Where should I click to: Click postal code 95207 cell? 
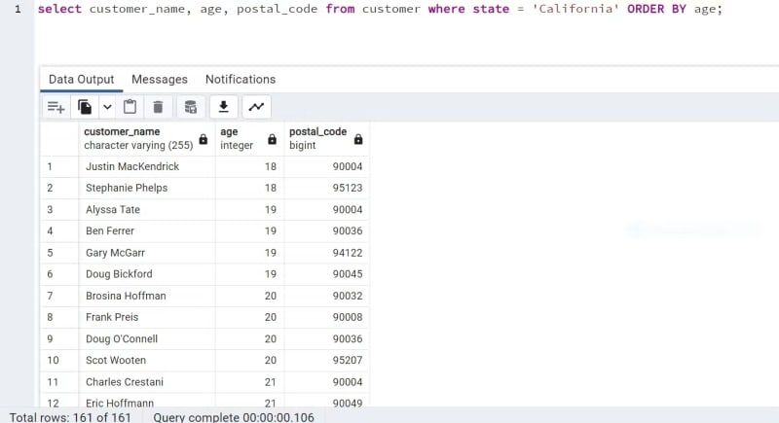tap(326, 361)
